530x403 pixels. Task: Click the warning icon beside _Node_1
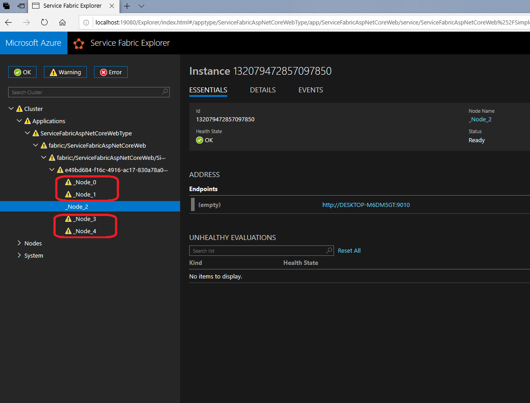68,194
